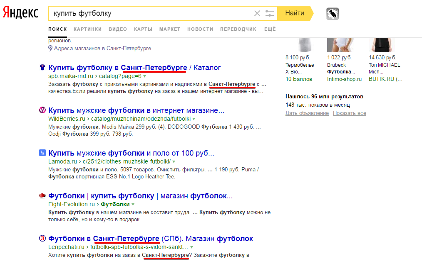Click the Fight-Evolution cap favicon
Viewport: 422px width, 261px height.
[x=42, y=195]
